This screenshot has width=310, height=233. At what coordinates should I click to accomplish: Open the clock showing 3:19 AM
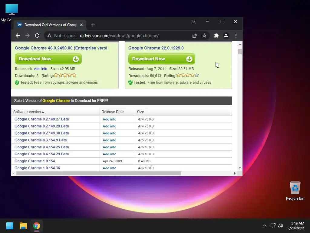296,226
